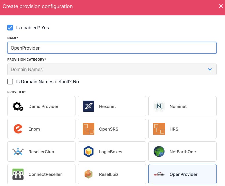The width and height of the screenshot is (225, 186).
Task: Click the Provision Category chevron arrow
Action: [210, 69]
